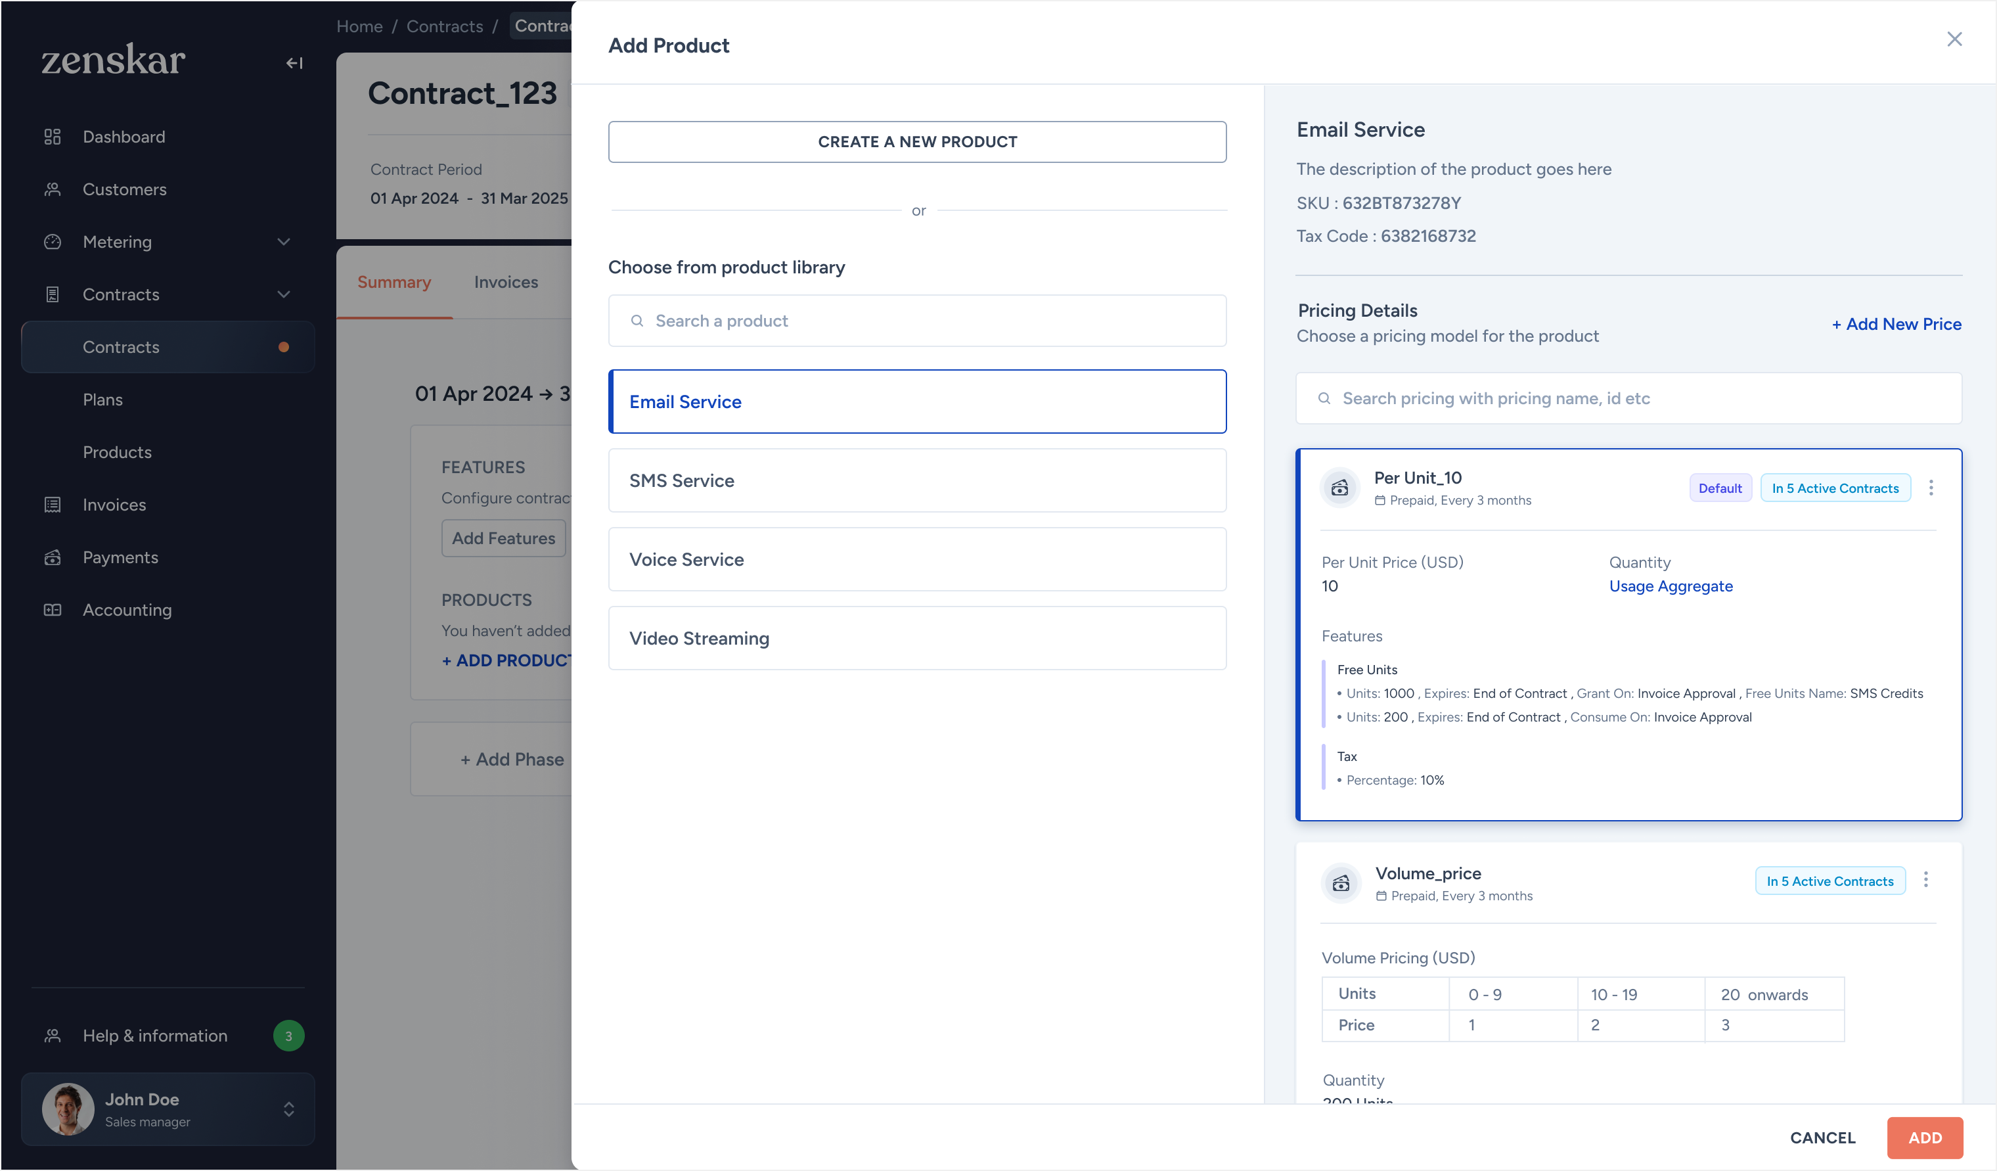The image size is (1997, 1171).
Task: Collapse the sidebar with the arrow icon
Action: point(294,62)
